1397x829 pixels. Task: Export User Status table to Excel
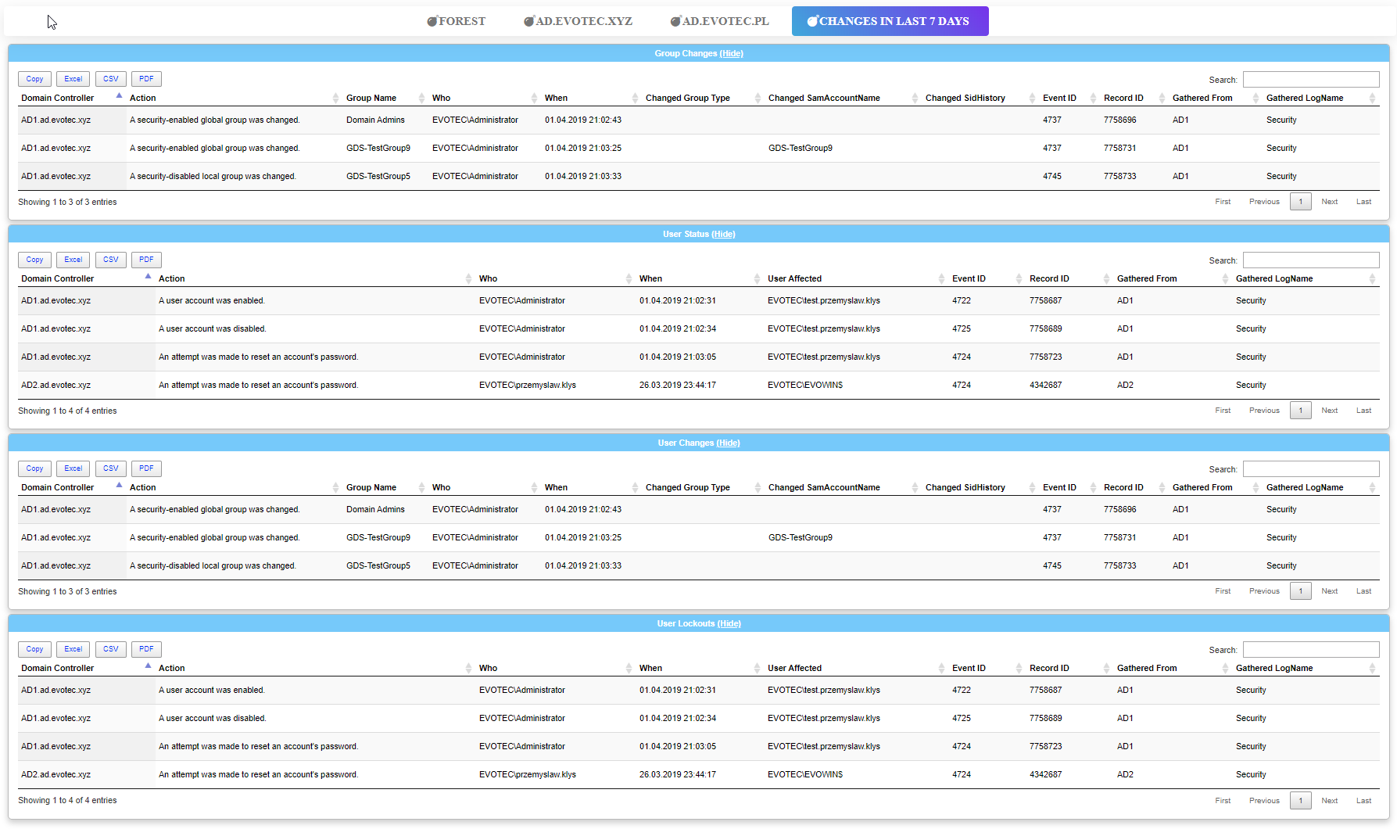coord(73,260)
